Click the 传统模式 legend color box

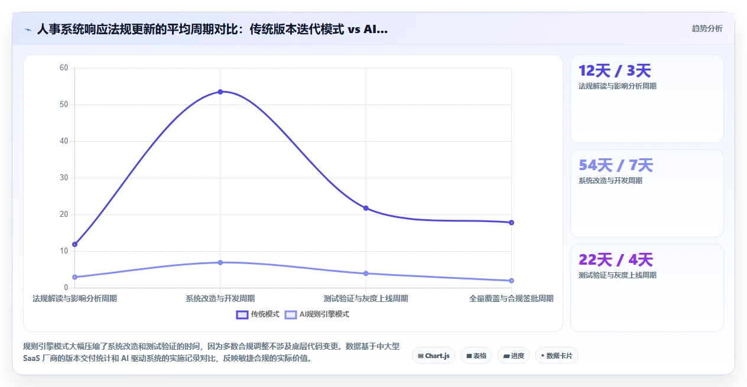242,314
